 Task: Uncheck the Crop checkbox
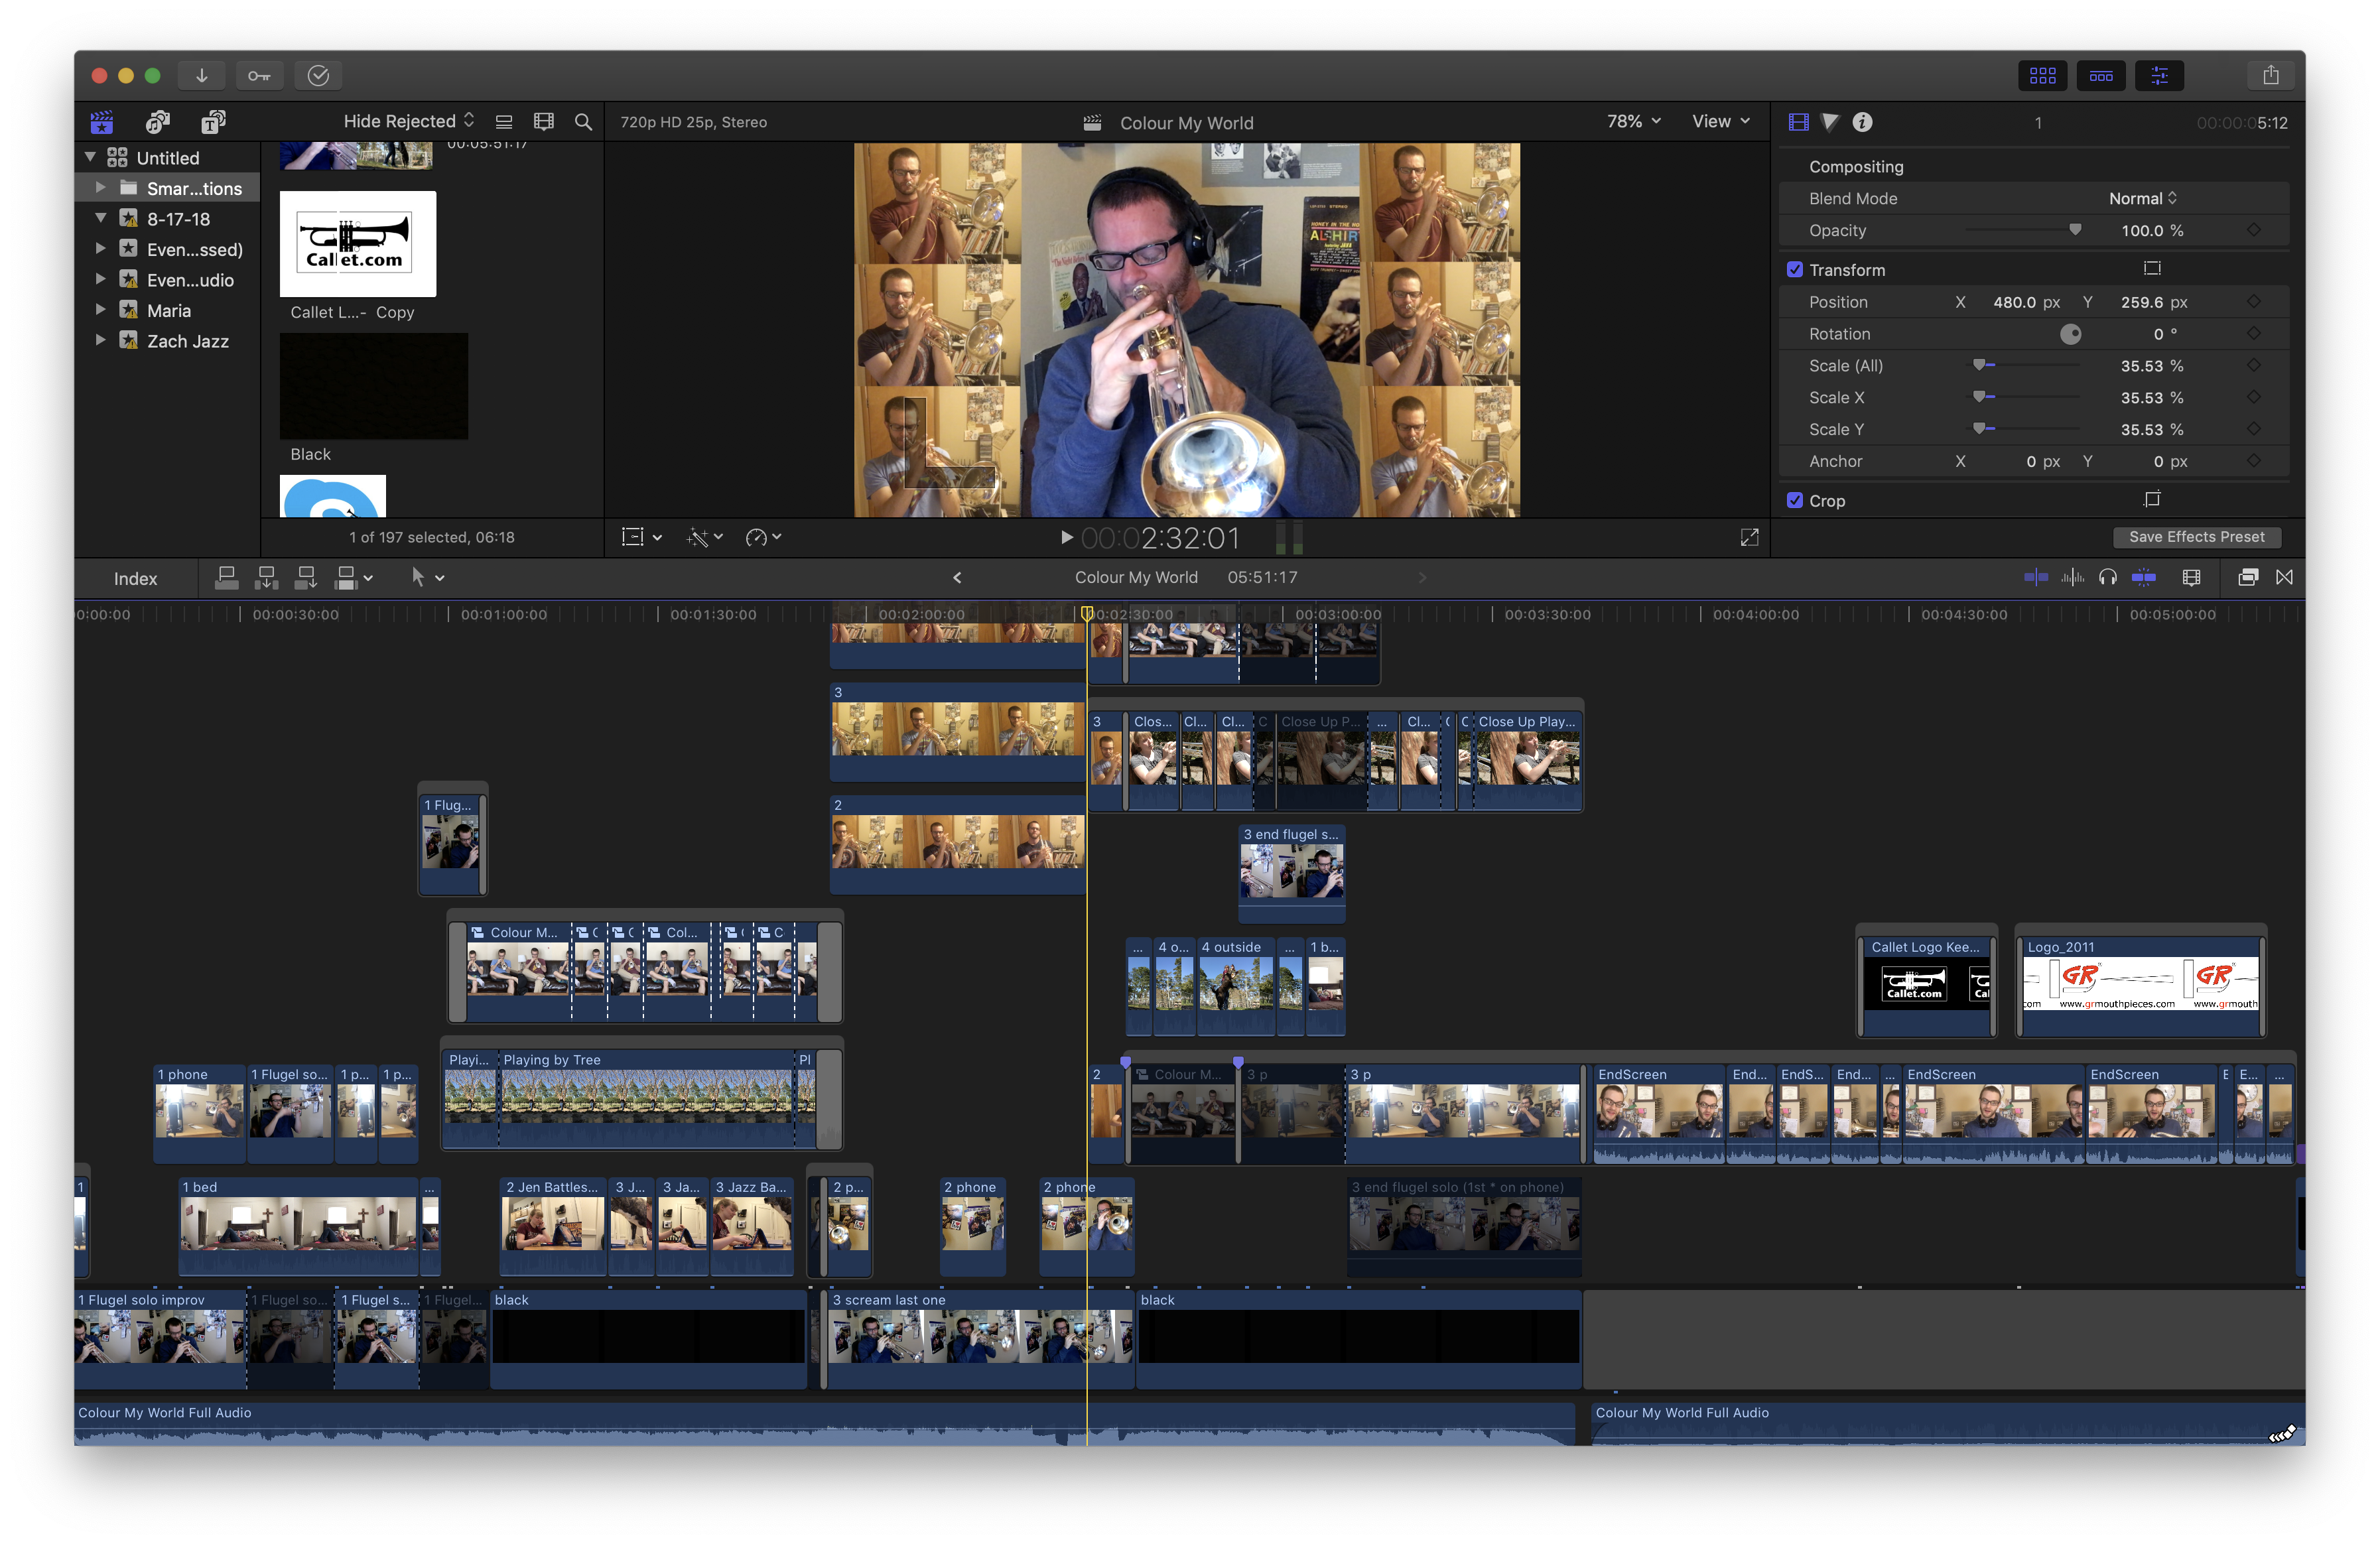pyautogui.click(x=1795, y=501)
